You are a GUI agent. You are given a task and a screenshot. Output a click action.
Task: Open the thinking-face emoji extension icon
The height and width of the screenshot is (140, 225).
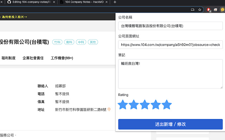click(x=222, y=9)
